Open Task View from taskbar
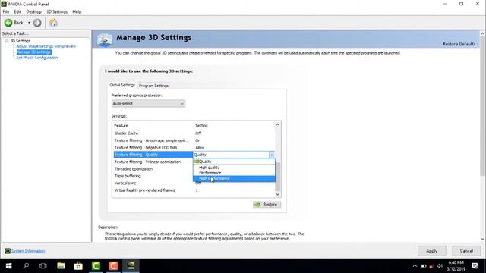The image size is (486, 273). click(x=43, y=266)
